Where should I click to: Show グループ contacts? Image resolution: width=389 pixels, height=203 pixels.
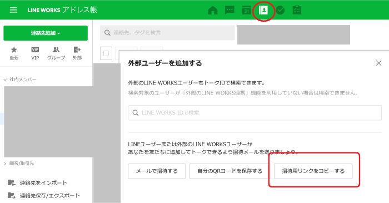click(56, 53)
